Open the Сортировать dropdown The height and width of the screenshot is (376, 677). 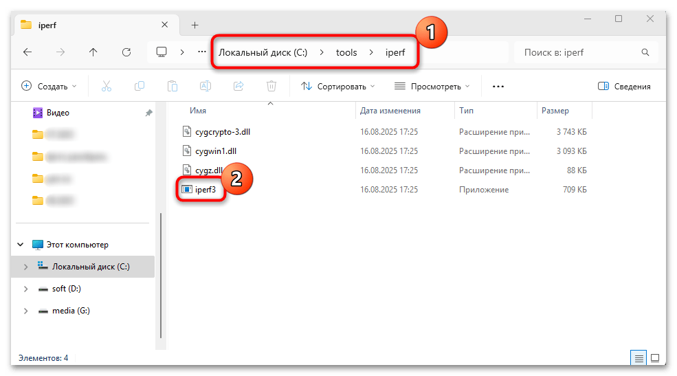point(338,87)
